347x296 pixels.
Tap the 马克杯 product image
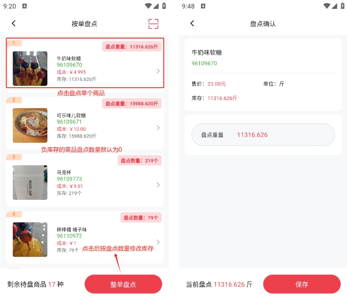[x=30, y=183]
